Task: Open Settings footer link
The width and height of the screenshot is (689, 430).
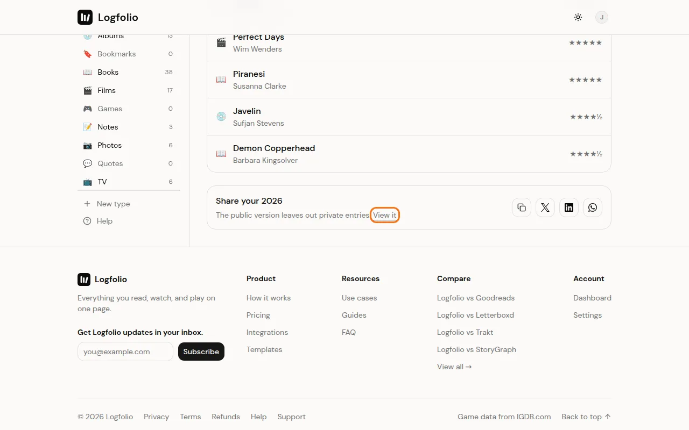Action: click(587, 315)
